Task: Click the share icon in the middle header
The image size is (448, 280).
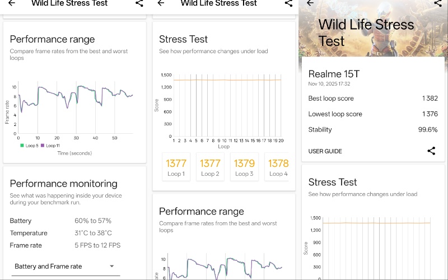Action: [289, 3]
